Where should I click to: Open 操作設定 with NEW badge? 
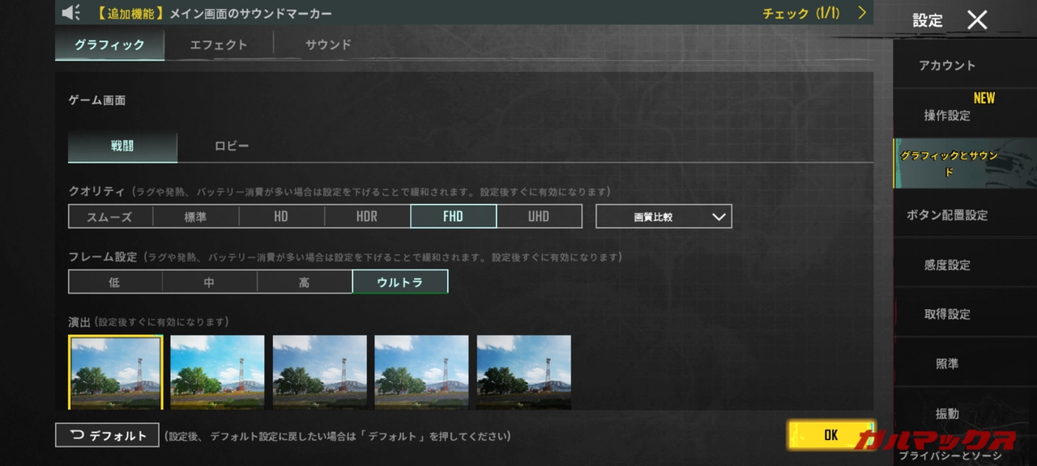coord(947,115)
